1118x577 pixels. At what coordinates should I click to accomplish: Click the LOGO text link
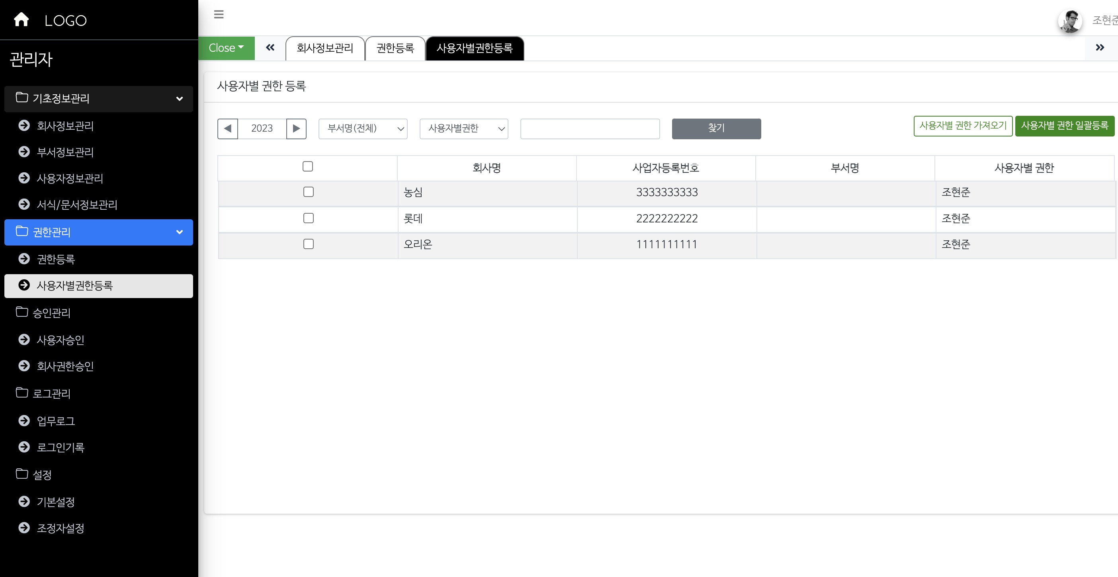tap(66, 20)
